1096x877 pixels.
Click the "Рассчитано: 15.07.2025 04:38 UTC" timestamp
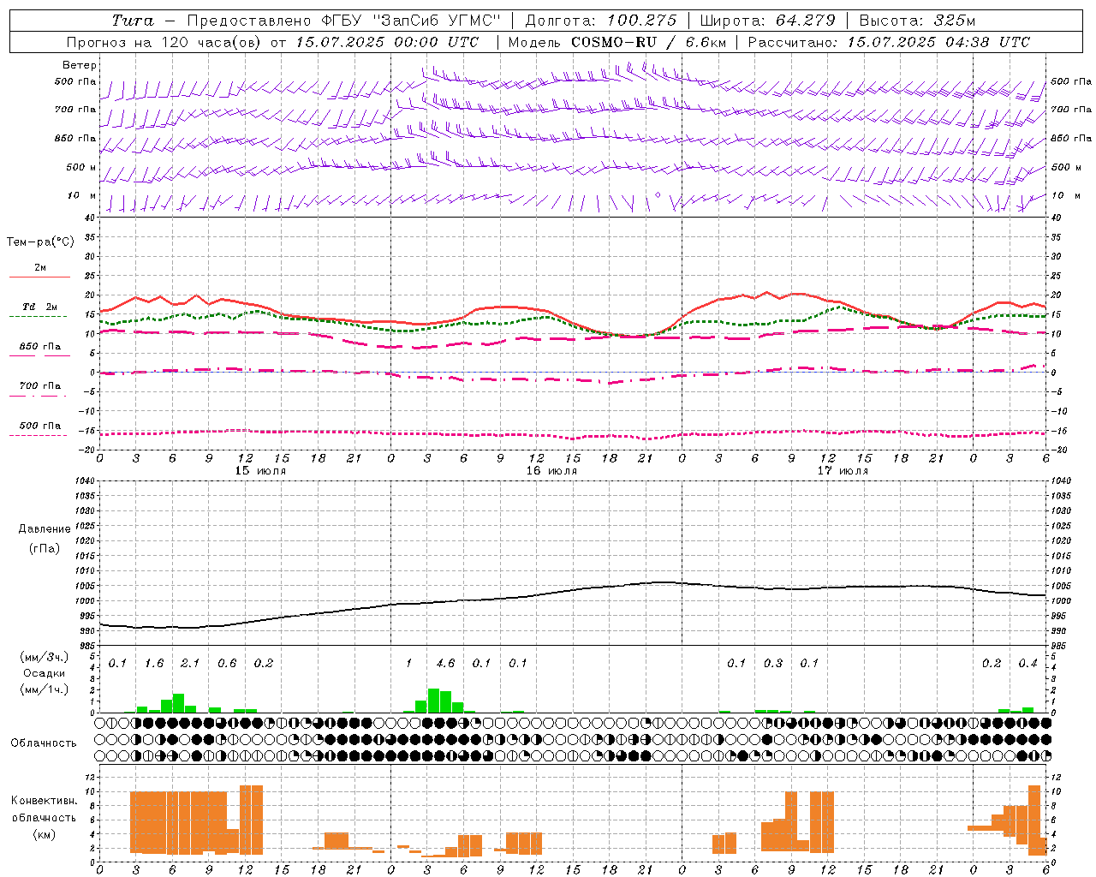(889, 42)
